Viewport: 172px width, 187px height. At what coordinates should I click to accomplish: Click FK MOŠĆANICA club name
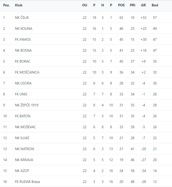27,72
